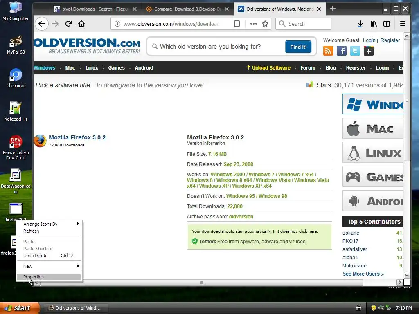The width and height of the screenshot is (419, 314).
Task: Show site information icon in address bar
Action: click(117, 24)
